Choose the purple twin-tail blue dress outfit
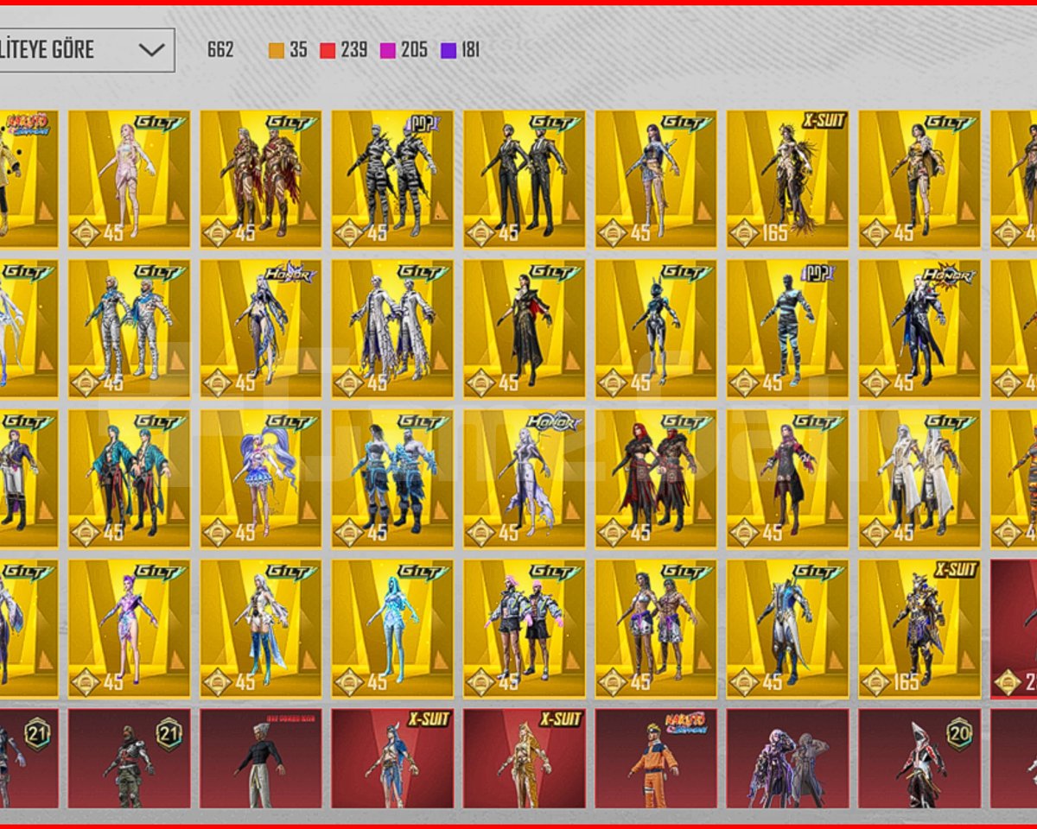Screen dimensions: 1037x829 (261, 479)
